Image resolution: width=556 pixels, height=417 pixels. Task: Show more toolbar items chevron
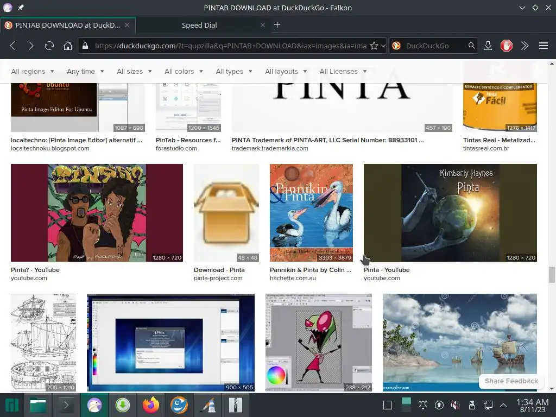click(525, 46)
